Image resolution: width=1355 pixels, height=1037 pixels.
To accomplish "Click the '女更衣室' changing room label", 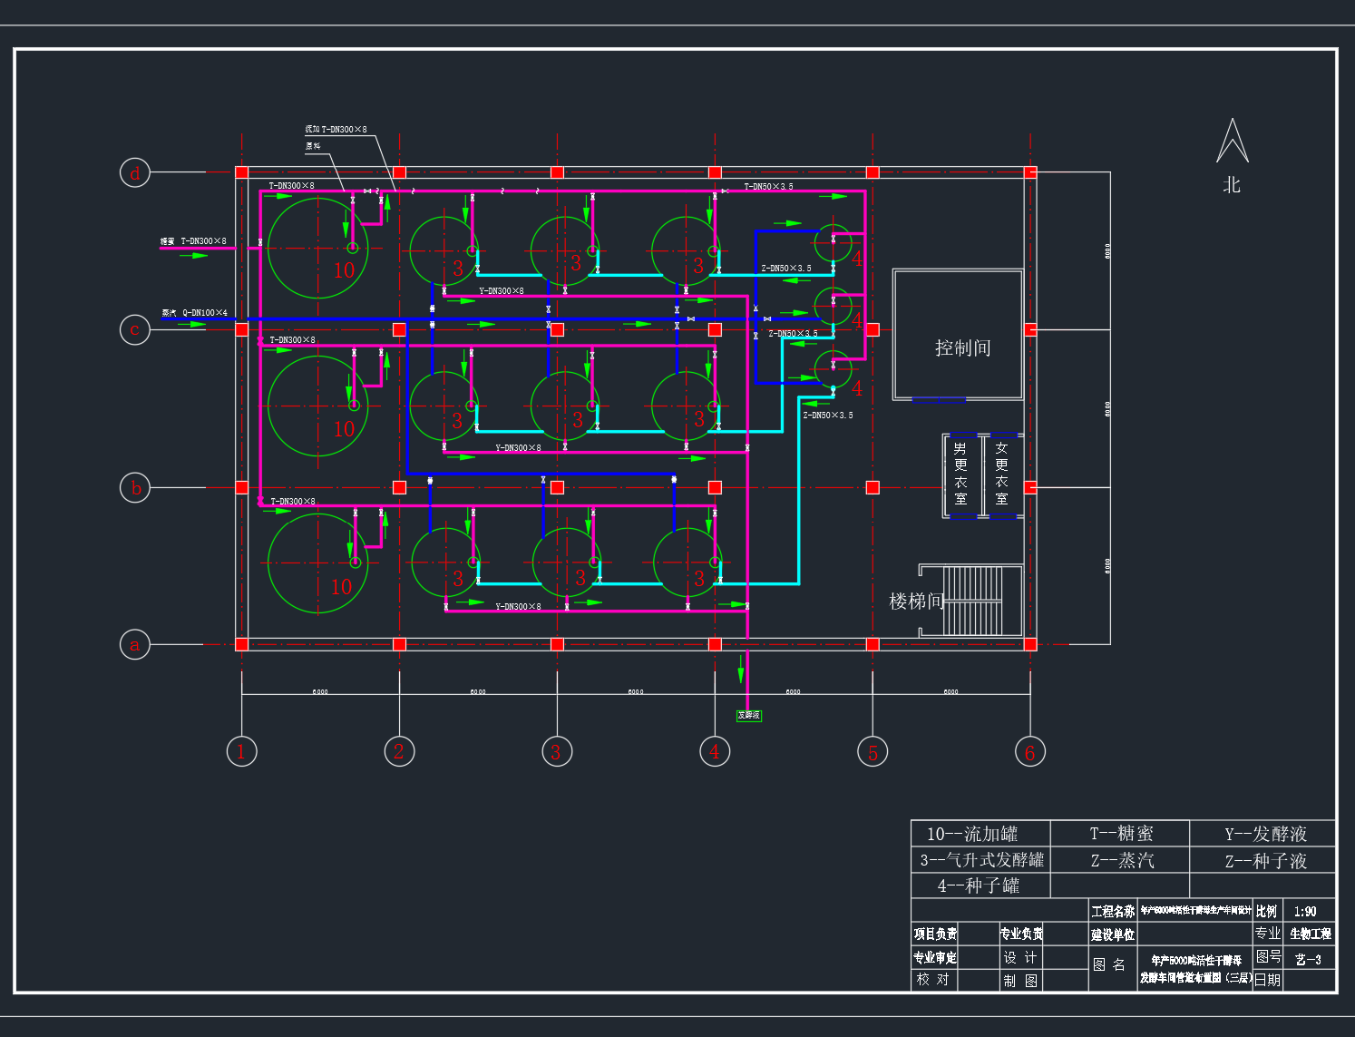I will [1001, 474].
